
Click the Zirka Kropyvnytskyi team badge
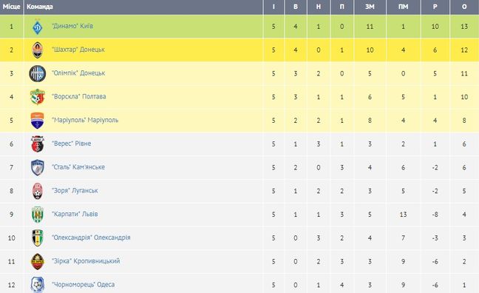click(x=38, y=261)
